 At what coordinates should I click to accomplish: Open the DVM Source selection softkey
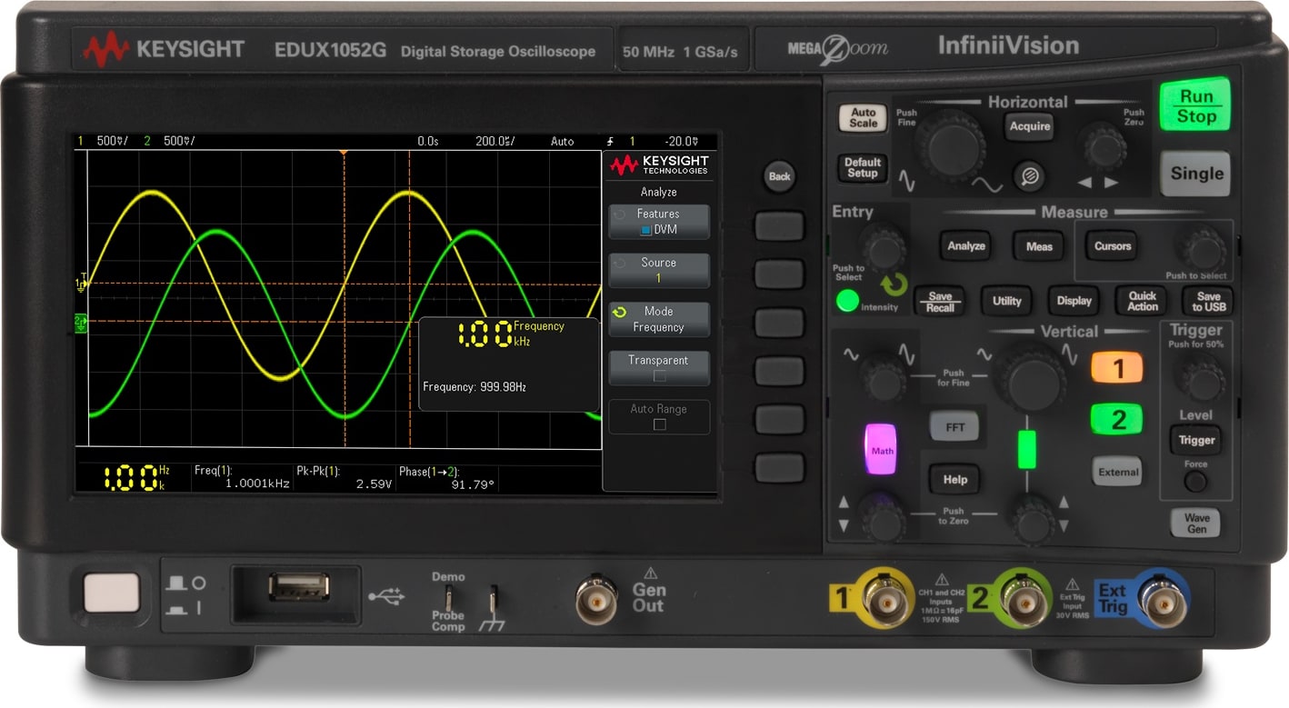[x=658, y=268]
